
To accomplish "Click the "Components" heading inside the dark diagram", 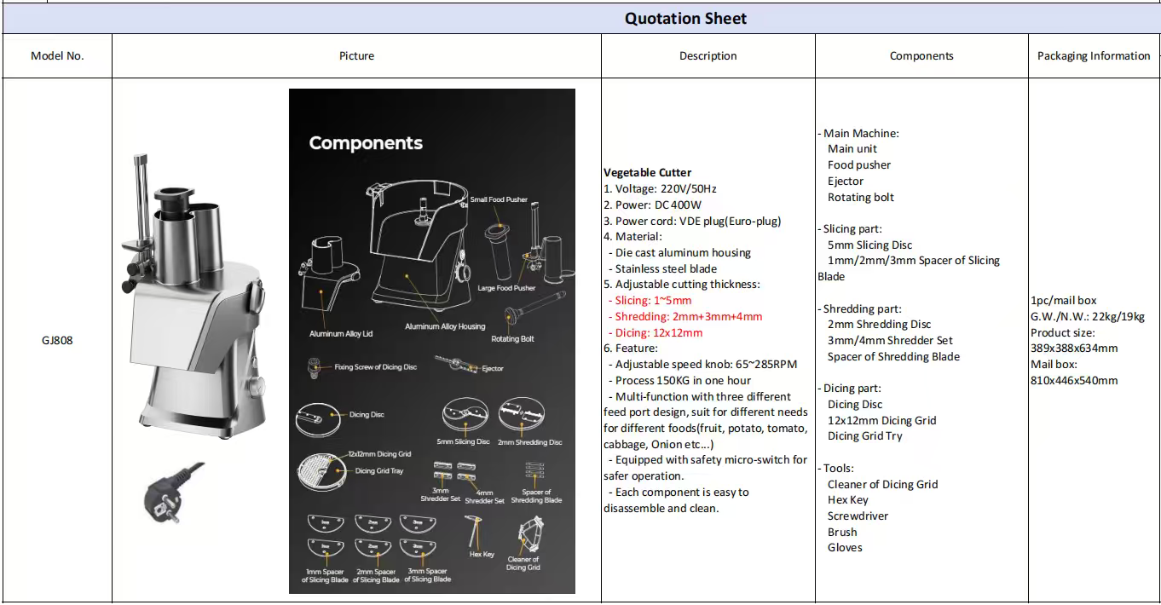I will 366,143.
